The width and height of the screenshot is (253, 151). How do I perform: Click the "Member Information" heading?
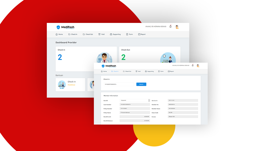111,96
